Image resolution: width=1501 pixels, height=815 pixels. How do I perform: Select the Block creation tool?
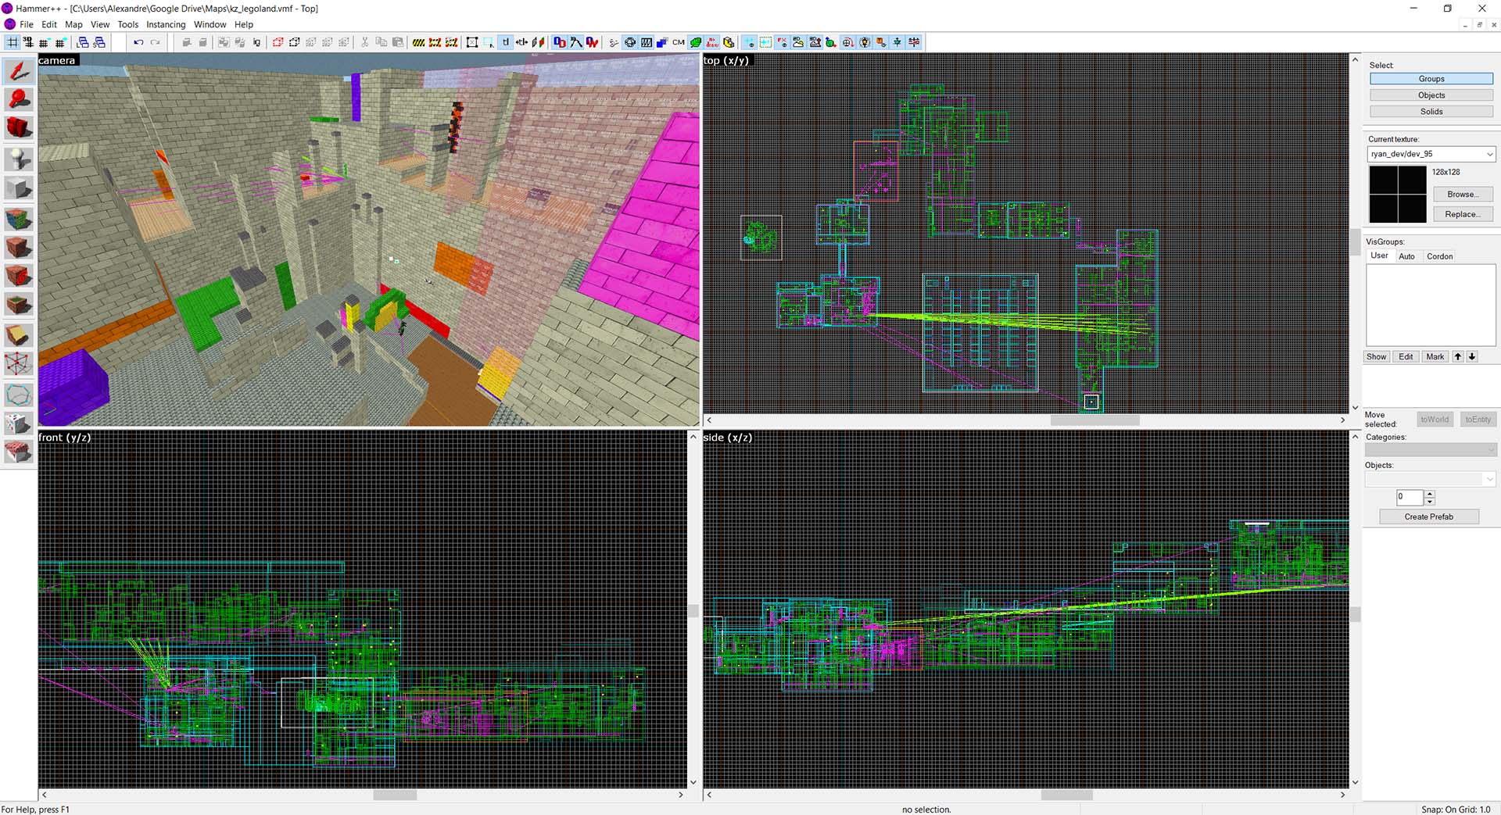click(x=18, y=188)
